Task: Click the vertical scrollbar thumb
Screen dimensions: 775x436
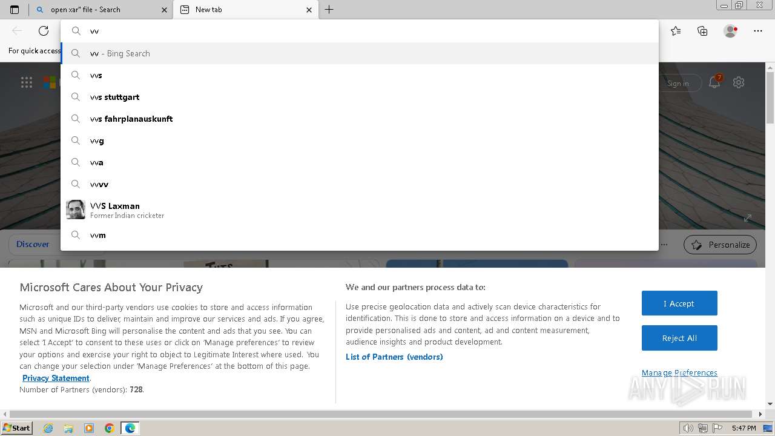Action: (770, 97)
